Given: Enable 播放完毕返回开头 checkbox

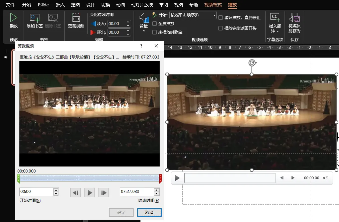Looking at the screenshot, I should (x=220, y=28).
